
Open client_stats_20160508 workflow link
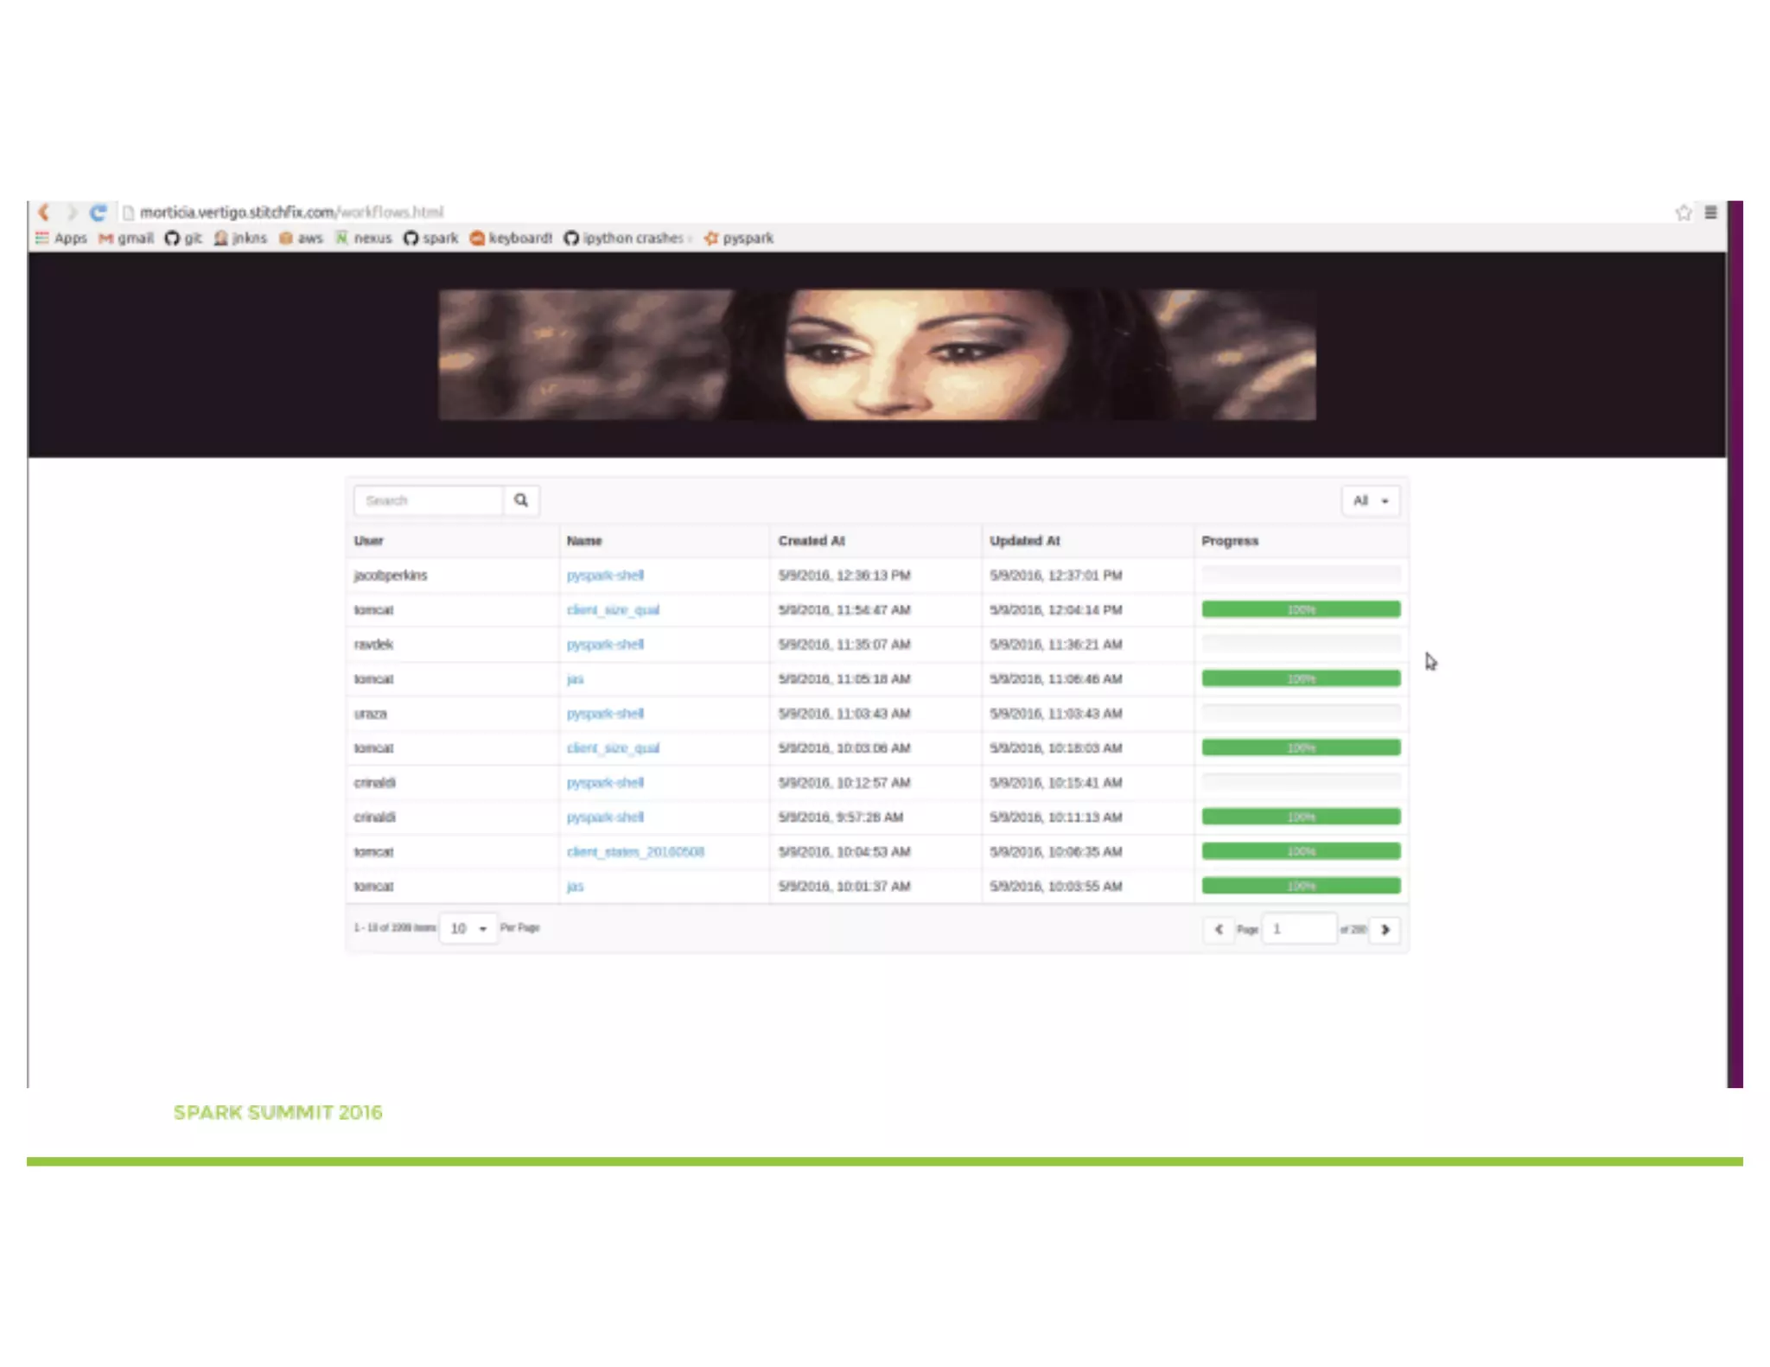tap(635, 852)
